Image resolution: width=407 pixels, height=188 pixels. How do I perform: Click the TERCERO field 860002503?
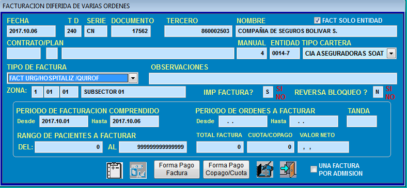tap(198, 31)
